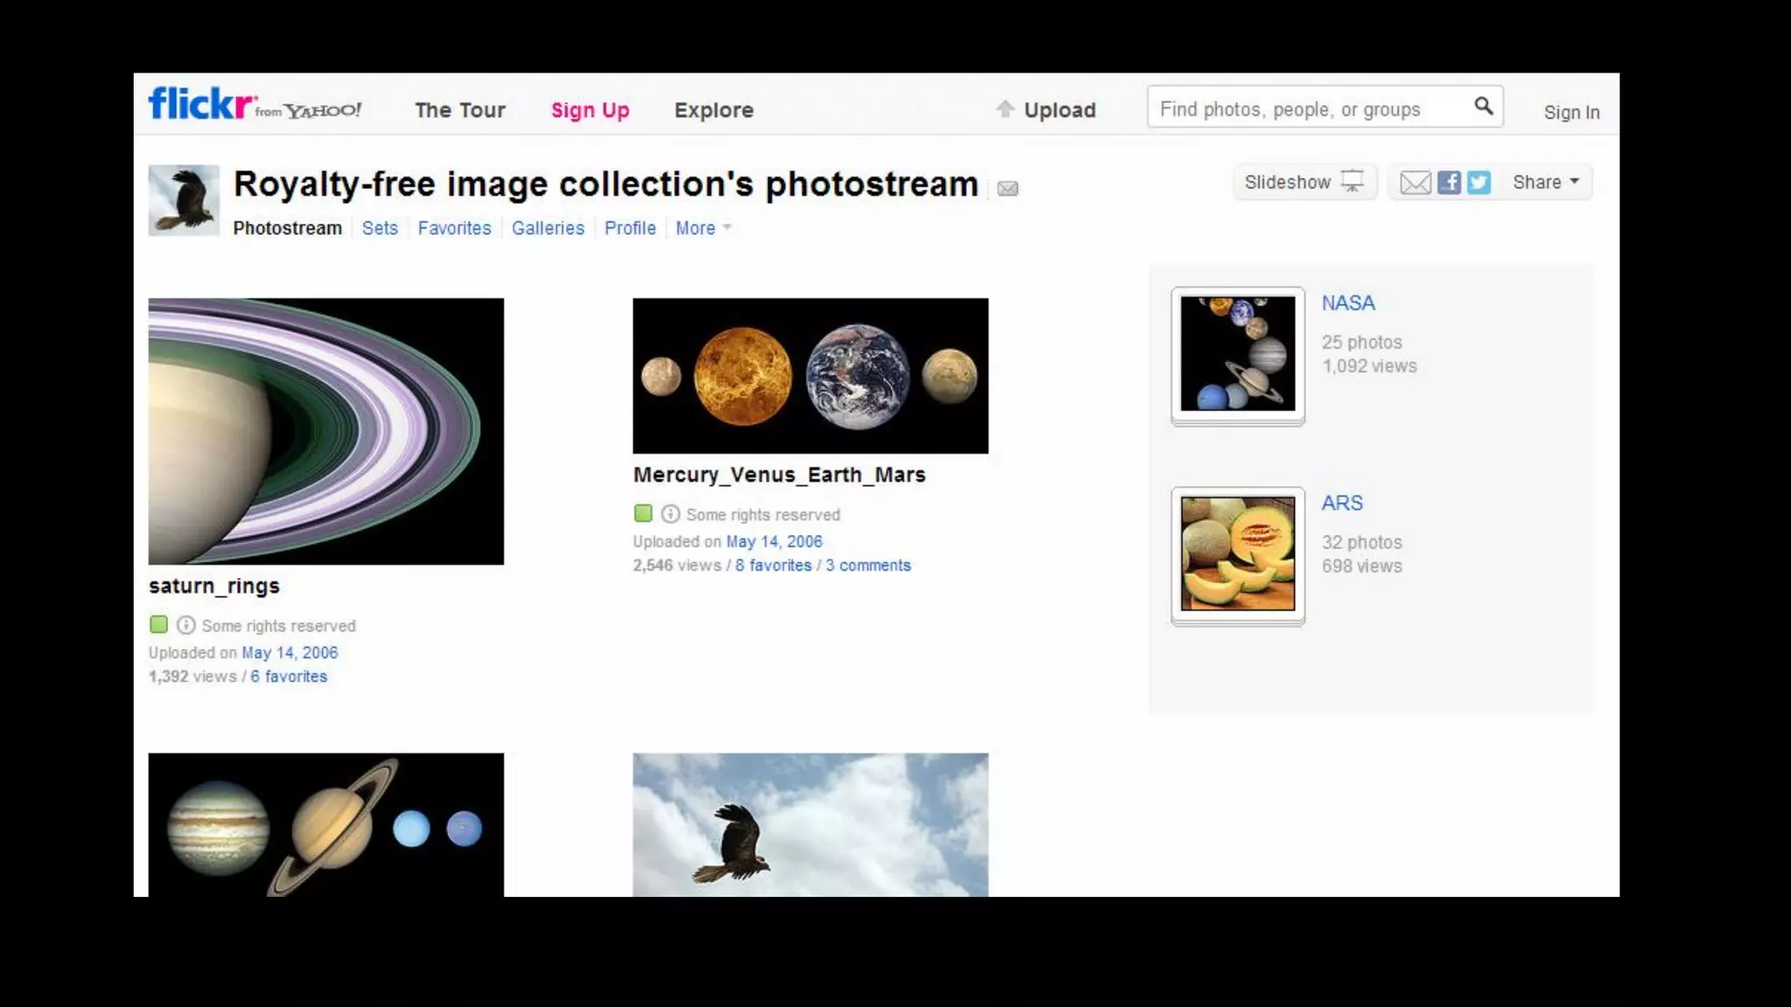Click FlickrMail envelope icon beside photostream title
Image resolution: width=1791 pixels, height=1007 pixels.
point(1007,188)
